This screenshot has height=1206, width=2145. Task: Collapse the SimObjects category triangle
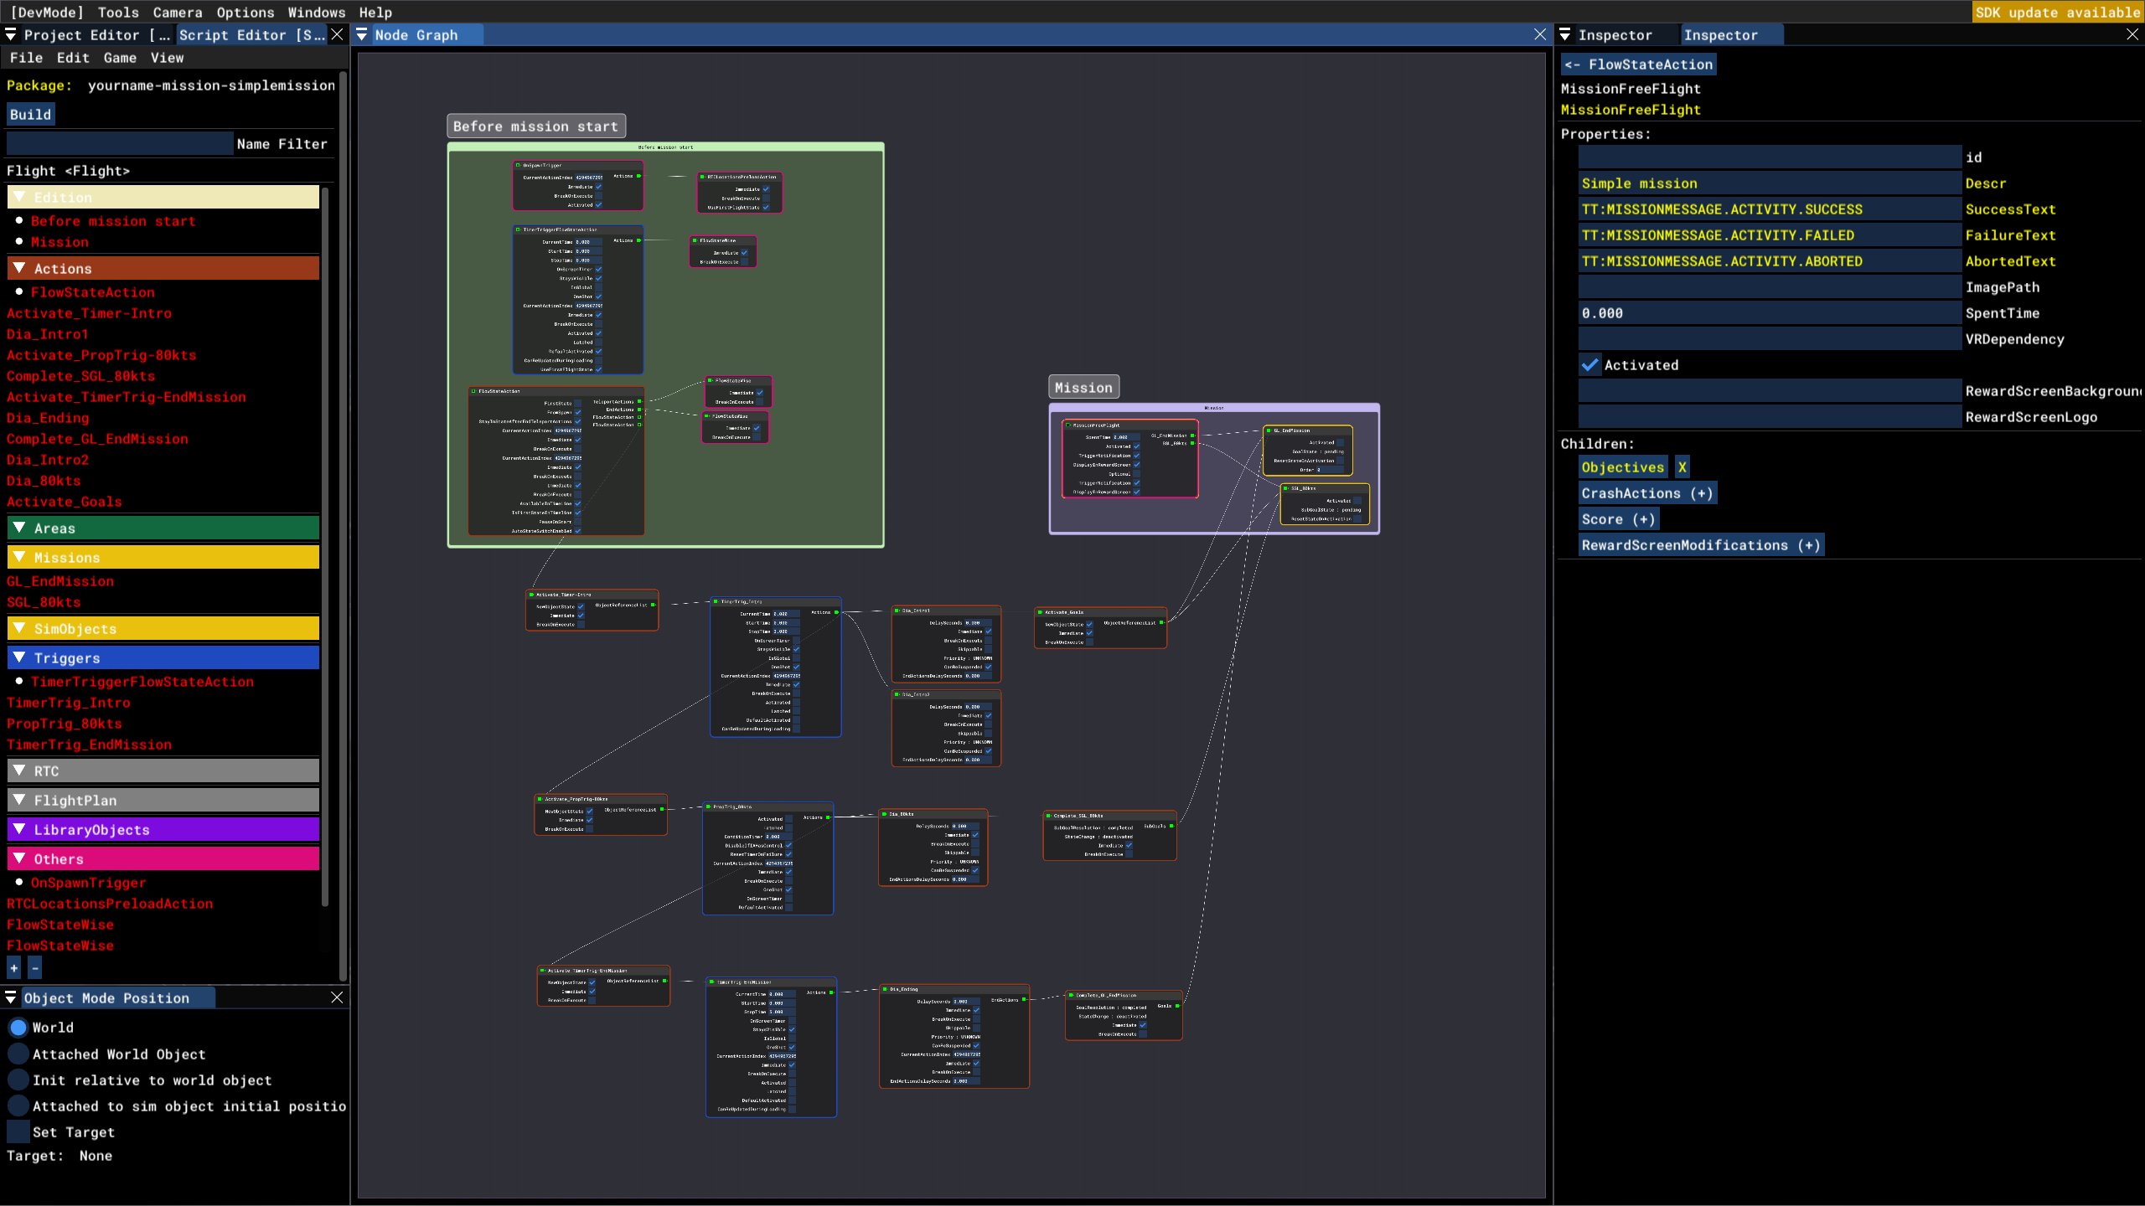pyautogui.click(x=19, y=628)
